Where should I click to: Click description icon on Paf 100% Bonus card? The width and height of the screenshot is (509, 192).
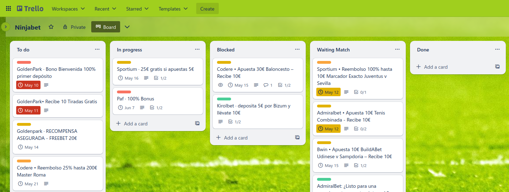[142, 107]
